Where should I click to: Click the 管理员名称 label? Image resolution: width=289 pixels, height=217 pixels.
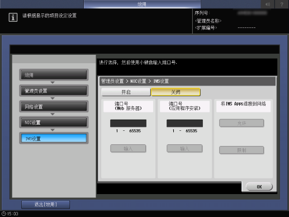(208, 21)
